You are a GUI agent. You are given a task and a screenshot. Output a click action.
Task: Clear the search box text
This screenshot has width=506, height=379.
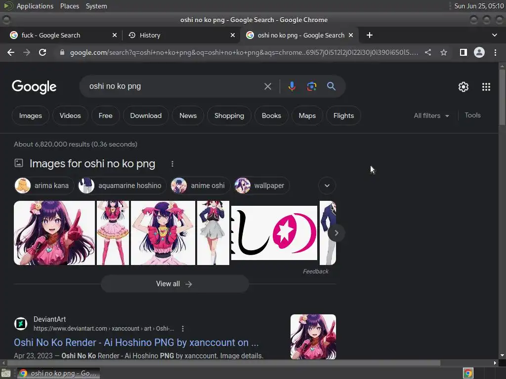[x=267, y=86]
